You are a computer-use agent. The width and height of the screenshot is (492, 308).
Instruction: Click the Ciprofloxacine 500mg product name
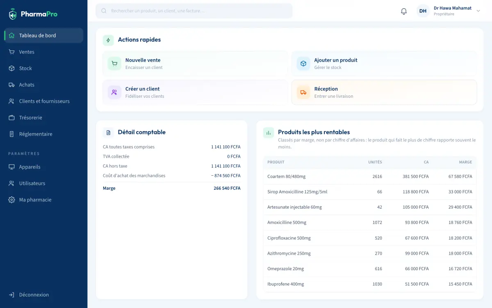(x=289, y=238)
